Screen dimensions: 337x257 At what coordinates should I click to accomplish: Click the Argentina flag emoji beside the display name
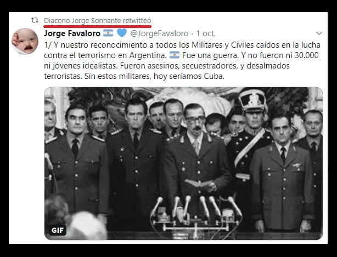108,33
